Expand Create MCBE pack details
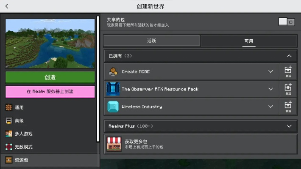 pyautogui.click(x=270, y=71)
